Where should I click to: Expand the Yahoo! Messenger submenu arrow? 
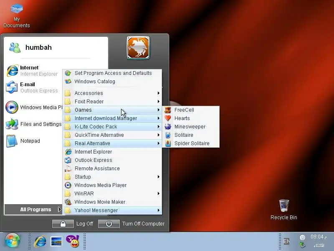[x=159, y=210]
